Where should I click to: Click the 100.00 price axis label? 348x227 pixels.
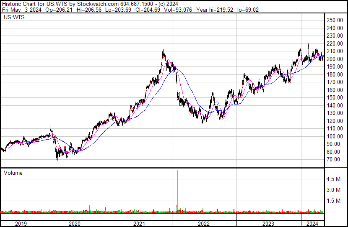pos(335,136)
